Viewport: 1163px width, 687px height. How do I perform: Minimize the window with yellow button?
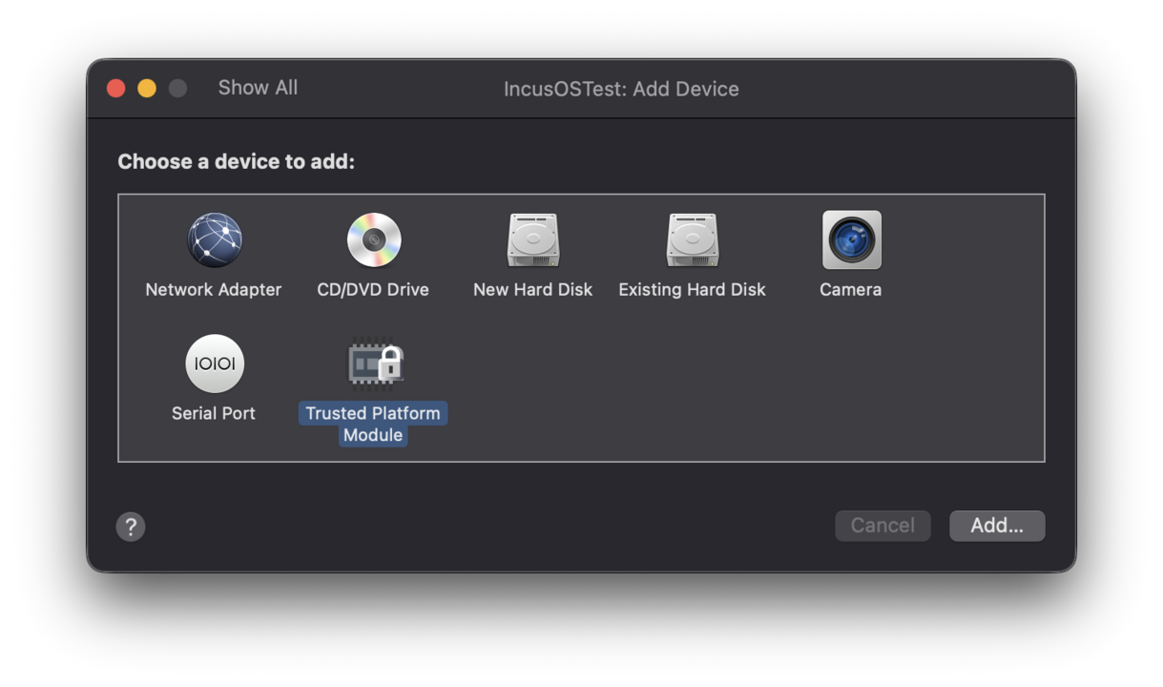147,88
